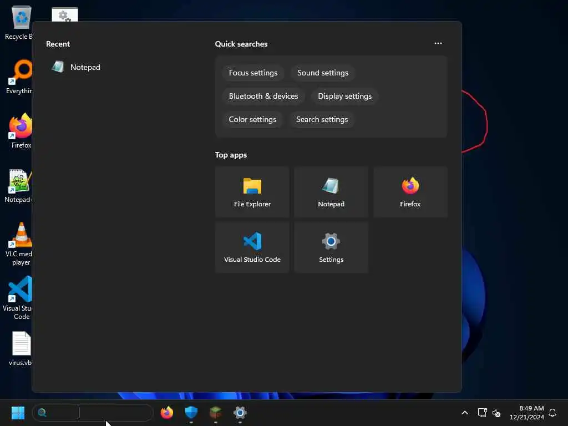This screenshot has width=568, height=426.
Task: Show hidden system tray icons
Action: pyautogui.click(x=465, y=413)
